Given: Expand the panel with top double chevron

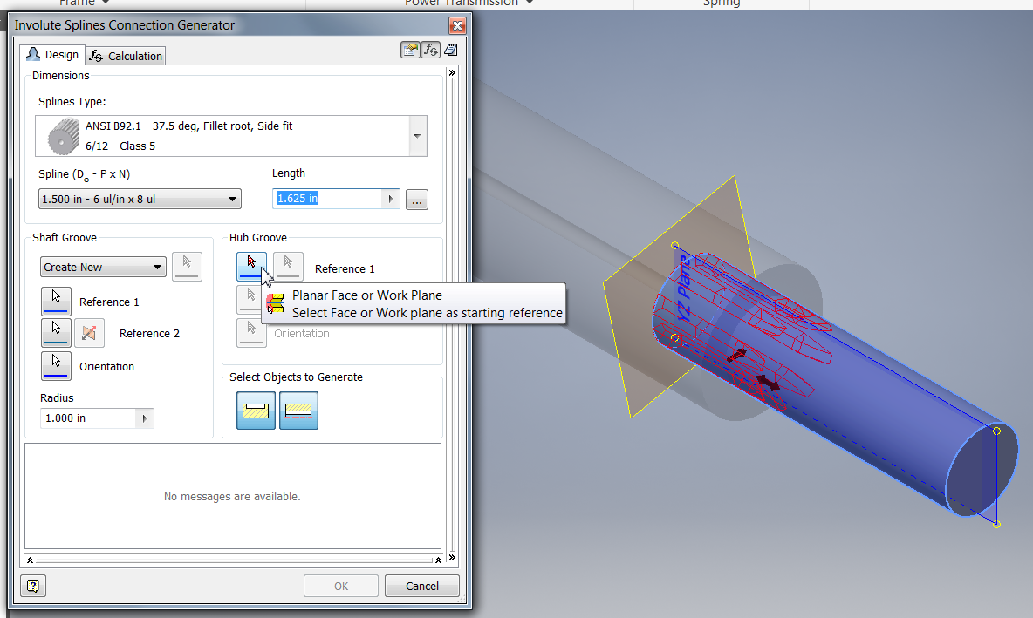Looking at the screenshot, I should (452, 72).
